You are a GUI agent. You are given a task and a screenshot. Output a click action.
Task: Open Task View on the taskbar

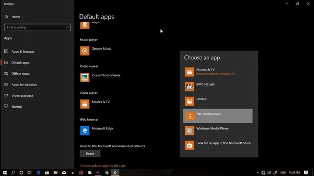[29, 173]
